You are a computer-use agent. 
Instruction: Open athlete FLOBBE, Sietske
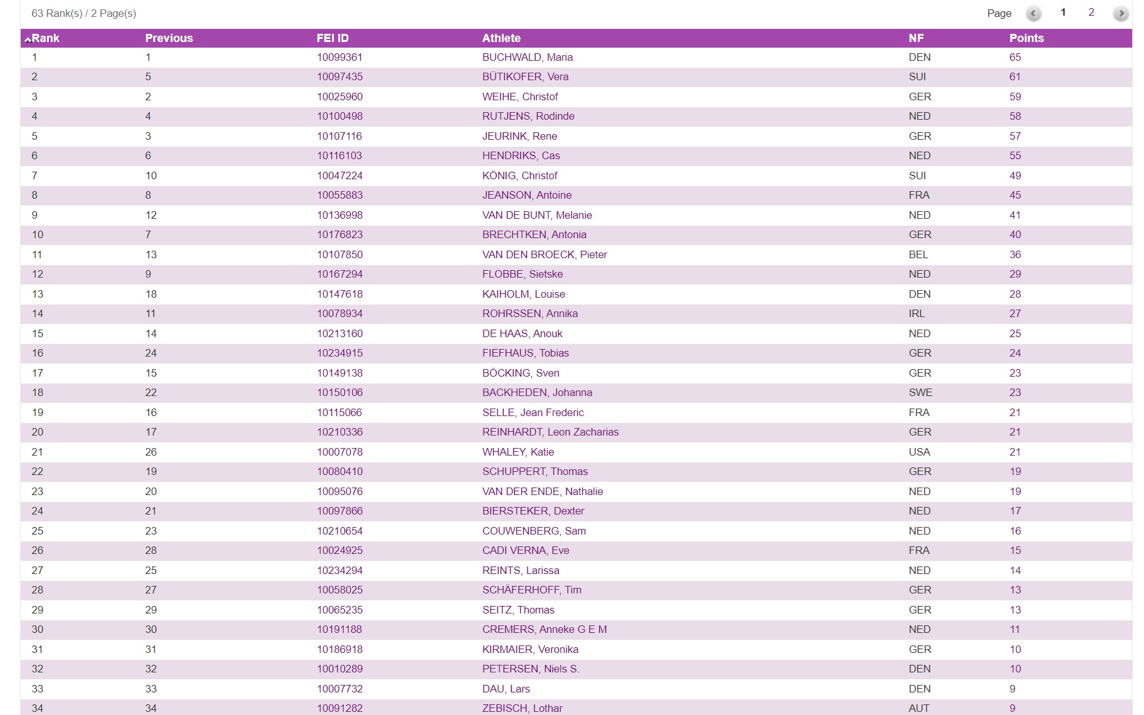[523, 274]
